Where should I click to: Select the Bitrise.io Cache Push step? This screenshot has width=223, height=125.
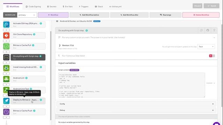coord(28,112)
